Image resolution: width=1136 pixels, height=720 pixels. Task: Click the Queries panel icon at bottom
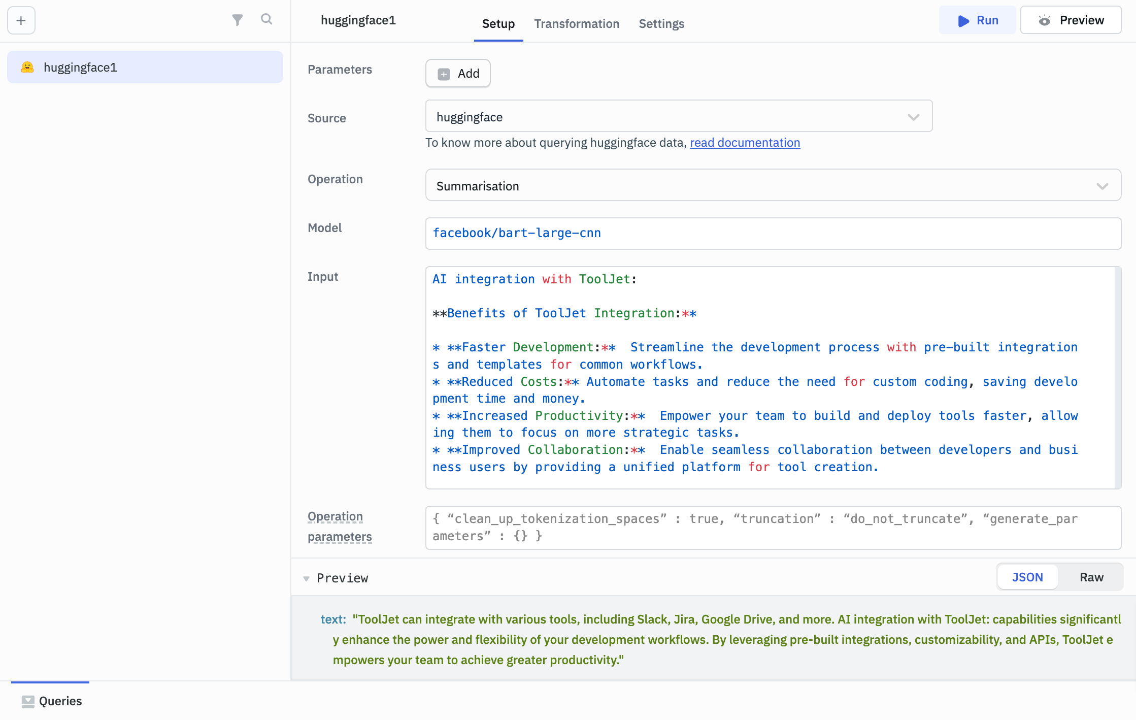[28, 701]
